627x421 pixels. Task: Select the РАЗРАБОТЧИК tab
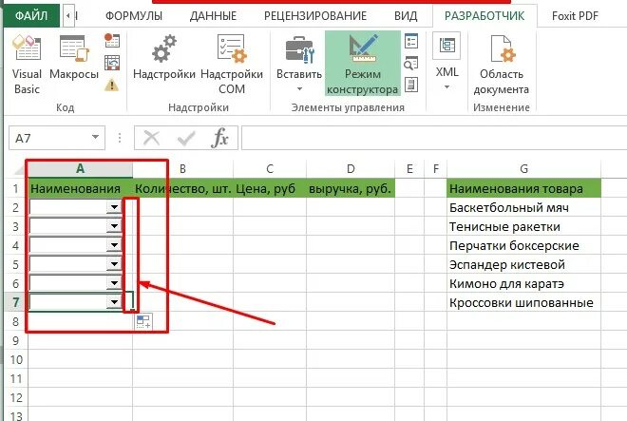[484, 16]
